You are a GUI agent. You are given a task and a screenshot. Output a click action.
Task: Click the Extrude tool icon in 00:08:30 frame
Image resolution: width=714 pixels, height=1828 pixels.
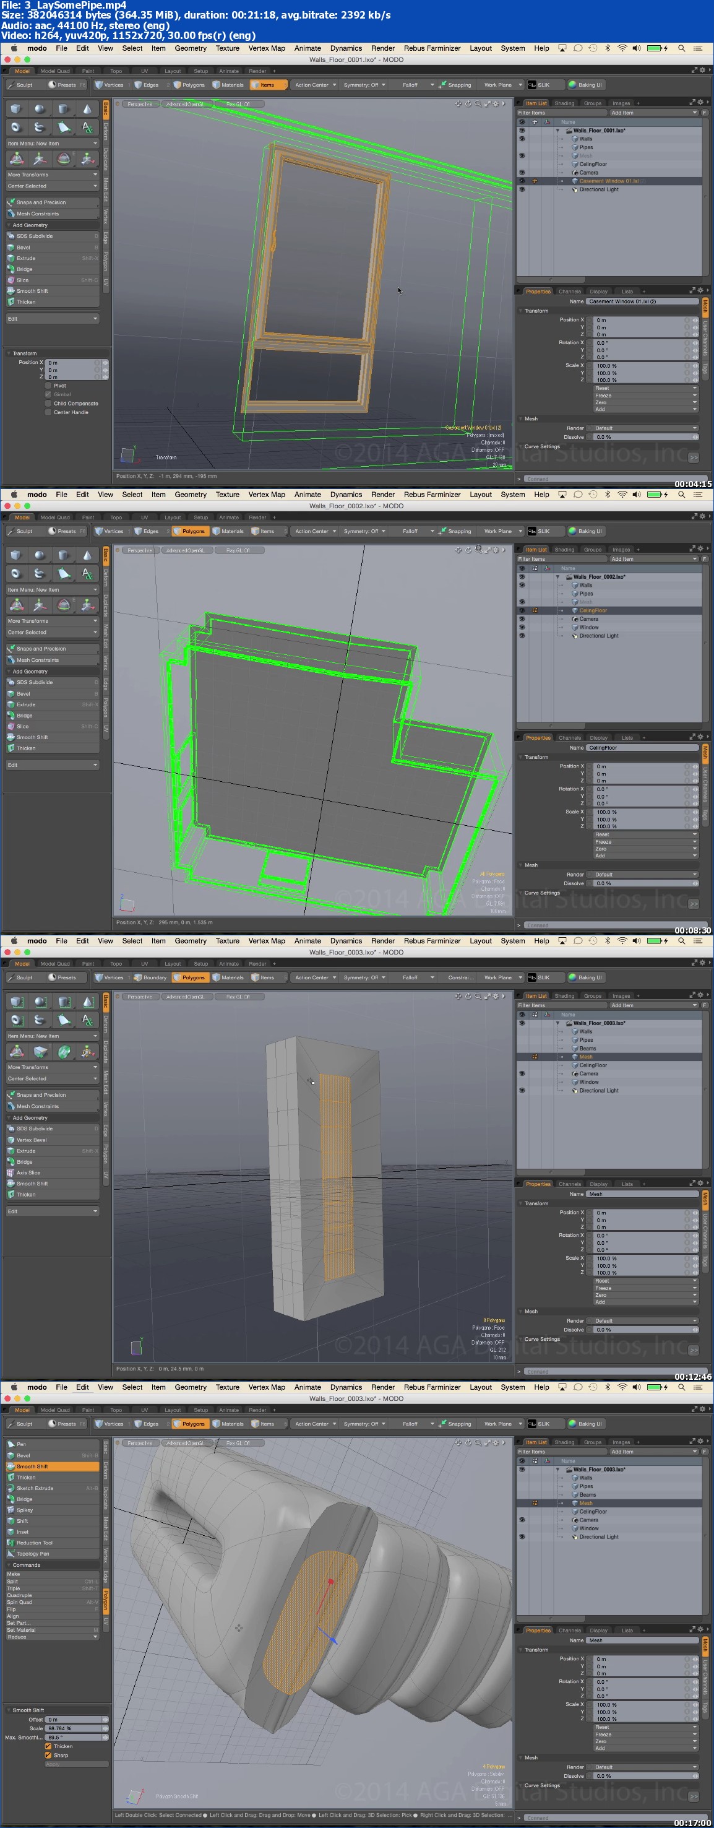pos(11,704)
